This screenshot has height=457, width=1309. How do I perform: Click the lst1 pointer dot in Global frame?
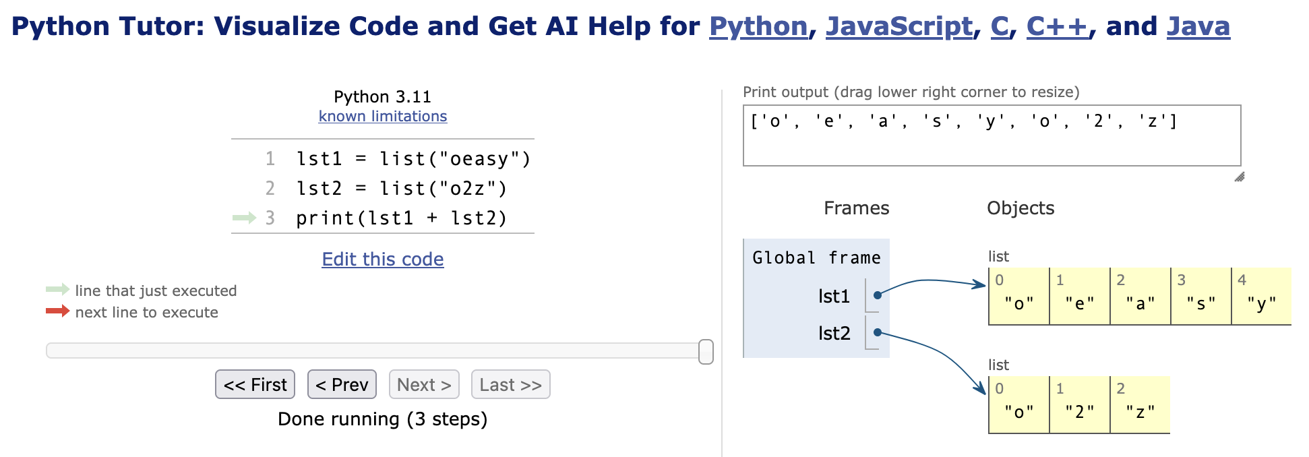pyautogui.click(x=878, y=295)
